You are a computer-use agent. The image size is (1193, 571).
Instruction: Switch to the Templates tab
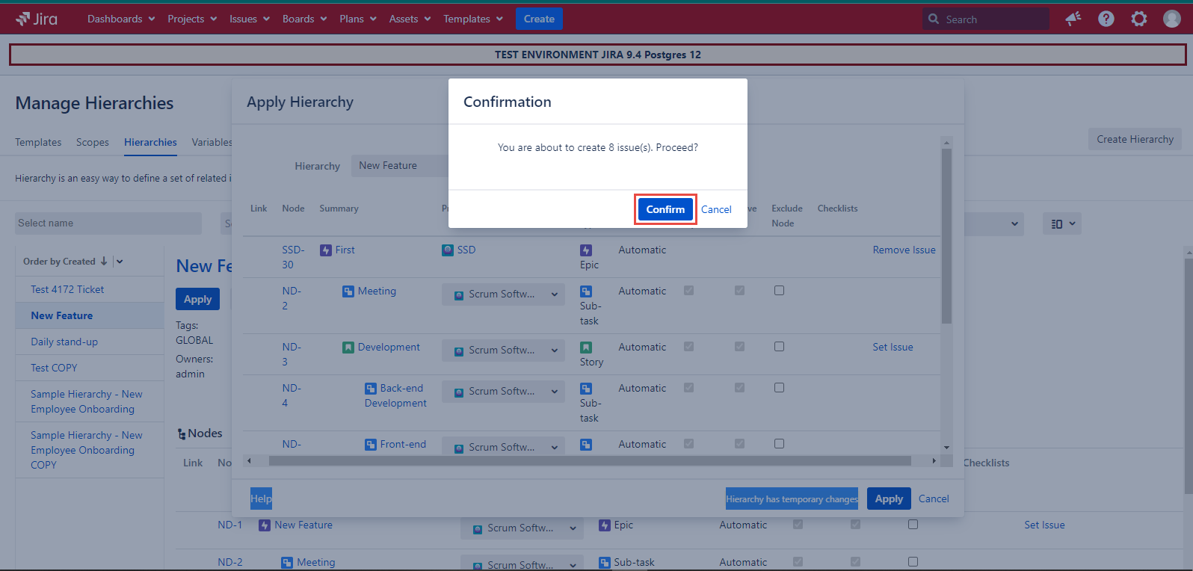[x=38, y=142]
